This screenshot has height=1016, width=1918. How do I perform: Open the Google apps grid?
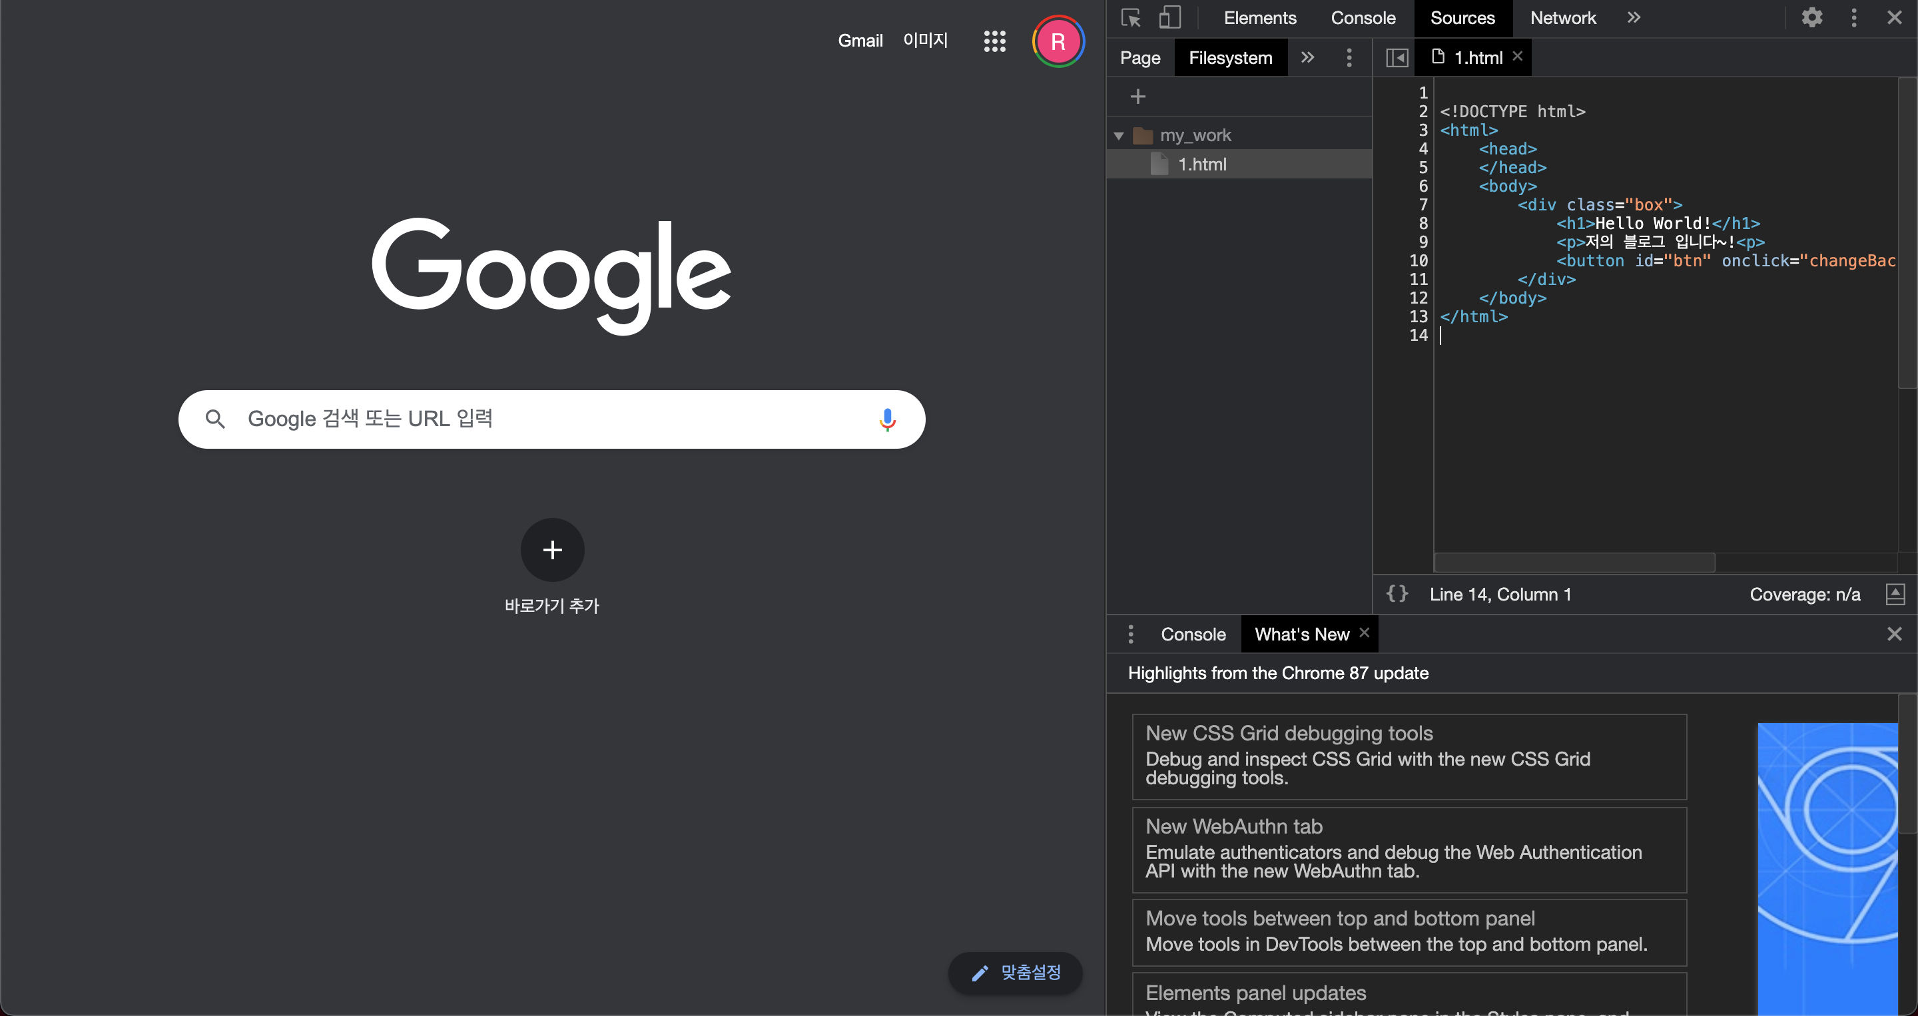click(994, 41)
